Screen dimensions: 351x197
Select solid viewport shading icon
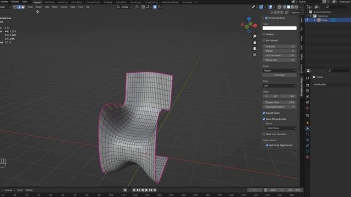288,7
